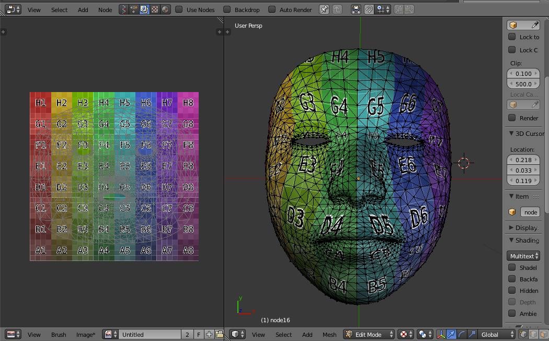The image size is (549, 341).
Task: Select the rotate manipulator arc icon
Action: [462, 334]
